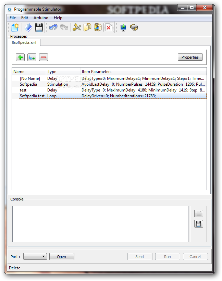Click the AvoidLastDelay=0 parameters cell
Screen dimensions: 222x281
pyautogui.click(x=143, y=84)
